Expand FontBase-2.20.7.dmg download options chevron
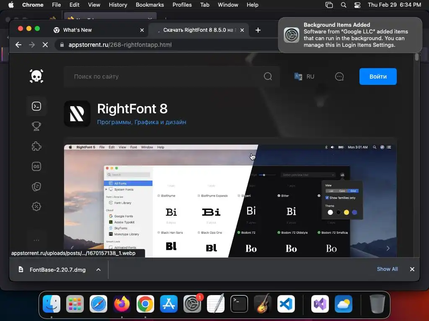The height and width of the screenshot is (321, 429). [x=98, y=270]
